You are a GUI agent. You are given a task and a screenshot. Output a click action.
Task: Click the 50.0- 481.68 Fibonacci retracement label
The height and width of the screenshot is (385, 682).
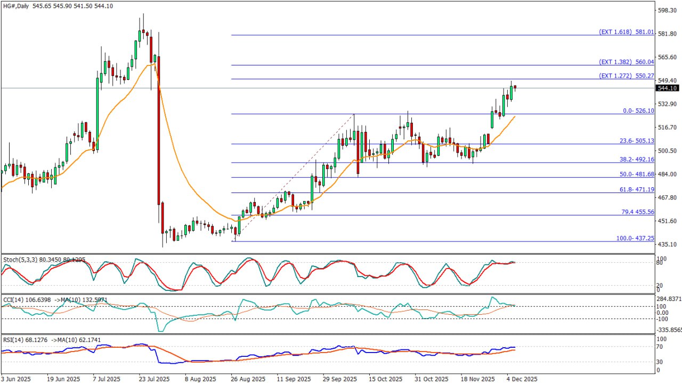(636, 174)
